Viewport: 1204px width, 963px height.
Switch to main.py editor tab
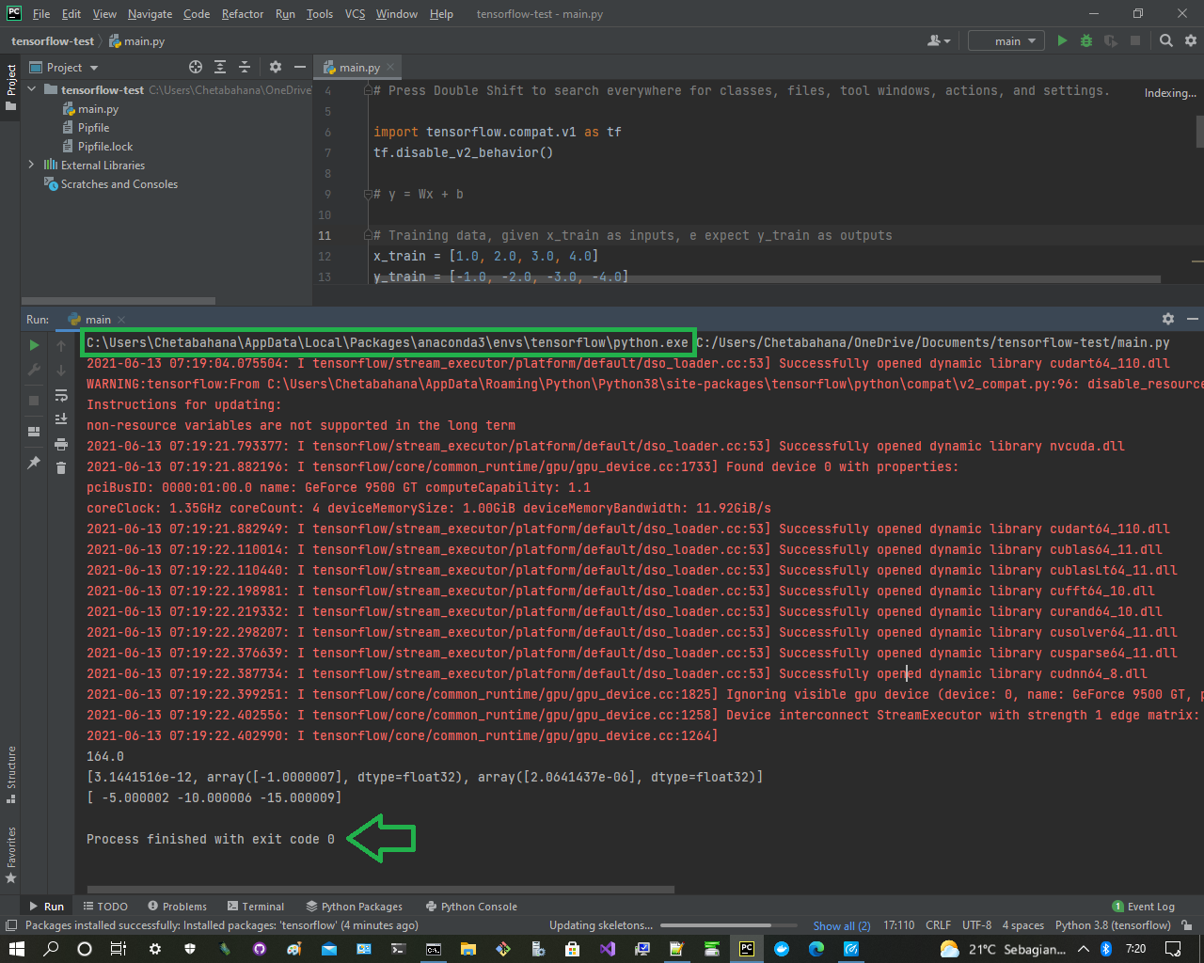[x=359, y=67]
